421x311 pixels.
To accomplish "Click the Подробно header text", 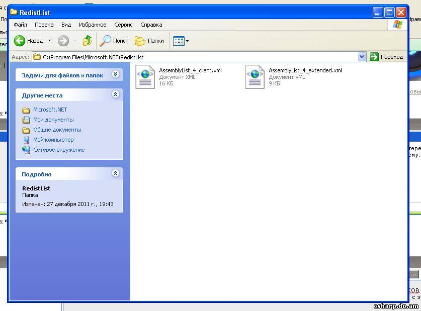I will [37, 174].
